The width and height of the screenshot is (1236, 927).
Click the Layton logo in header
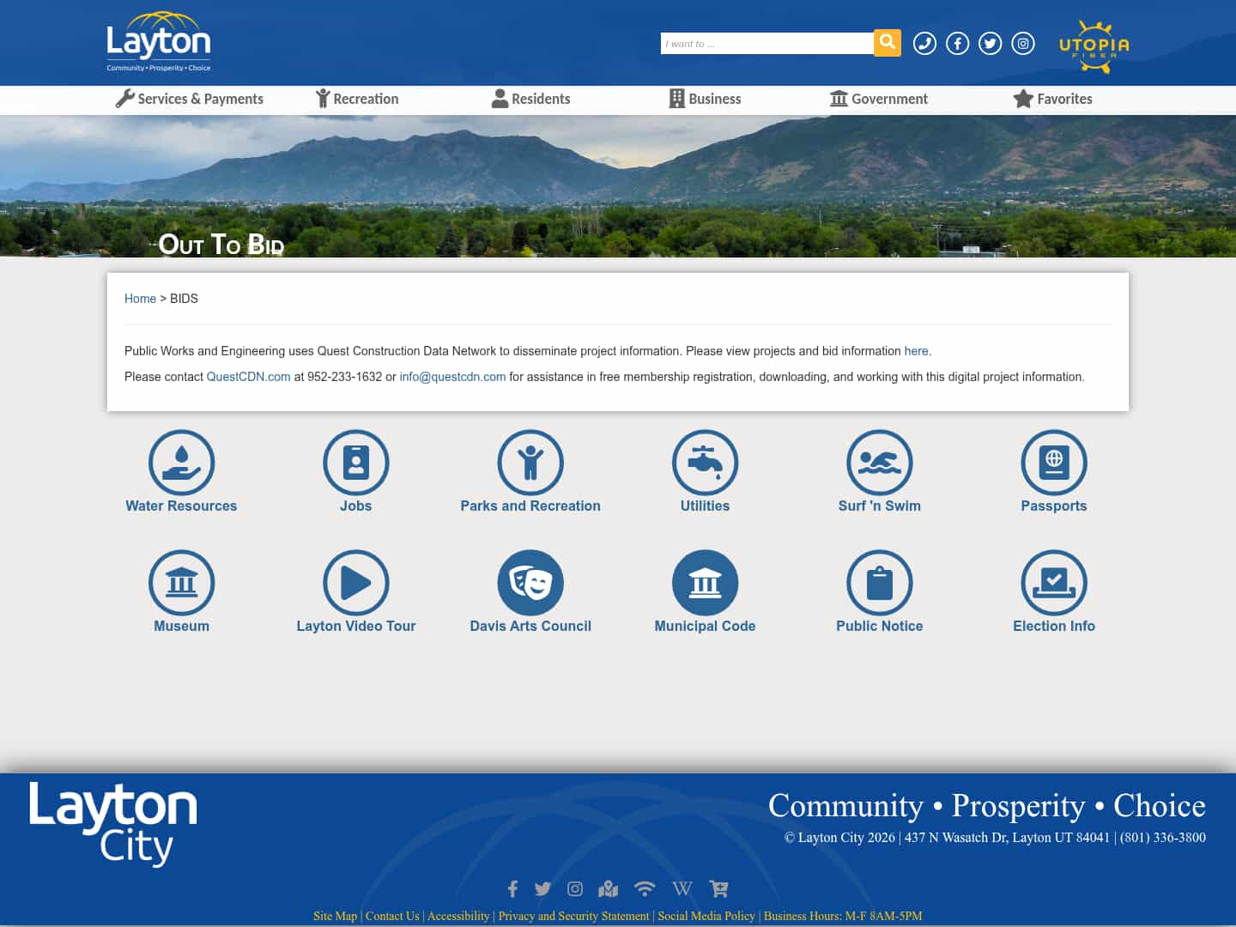coord(159,42)
